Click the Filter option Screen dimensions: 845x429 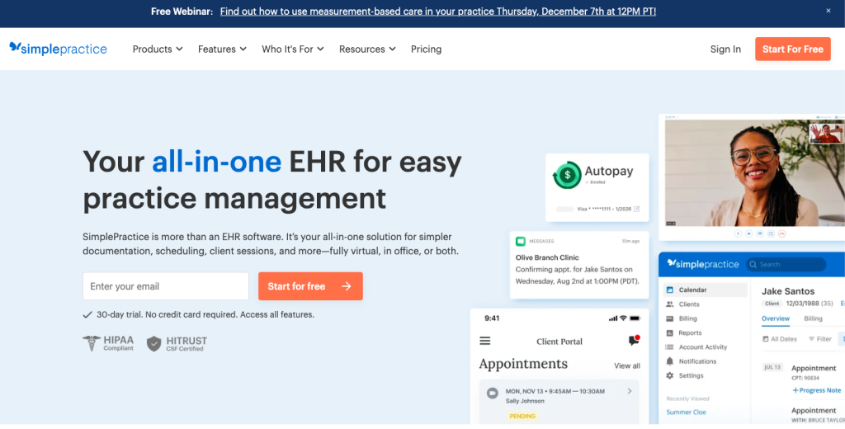[820, 339]
